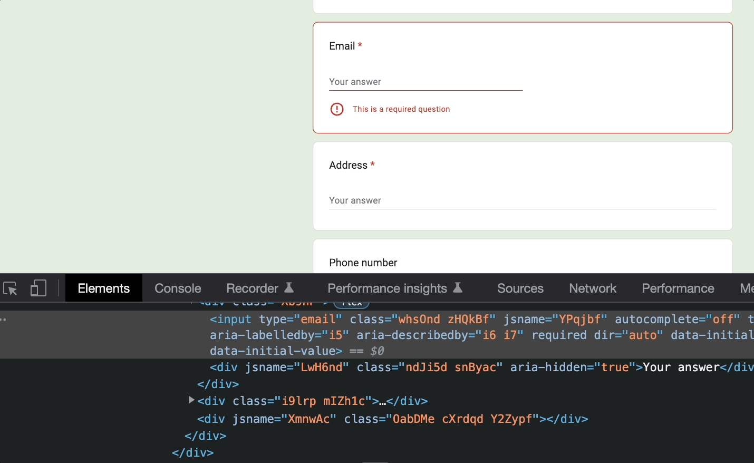Image resolution: width=754 pixels, height=463 pixels.
Task: Switch to the Console tab
Action: tap(178, 288)
